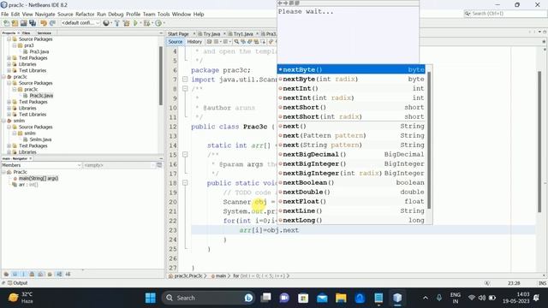Select main(String[] args) in Navigator
This screenshot has width=548, height=308.
point(38,179)
